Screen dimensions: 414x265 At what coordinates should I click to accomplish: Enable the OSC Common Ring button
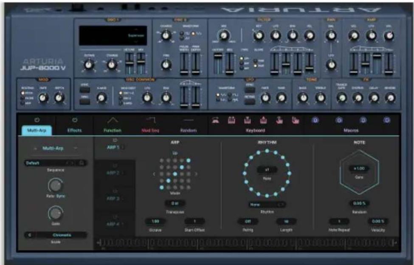85,102
